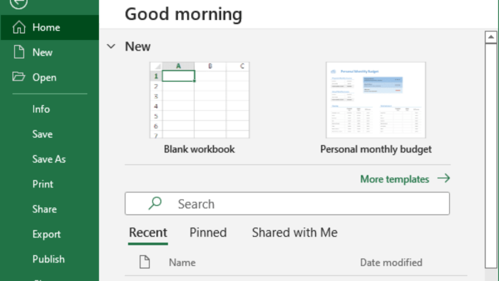Click the file type icon in list header
The height and width of the screenshot is (281, 499).
click(x=145, y=262)
